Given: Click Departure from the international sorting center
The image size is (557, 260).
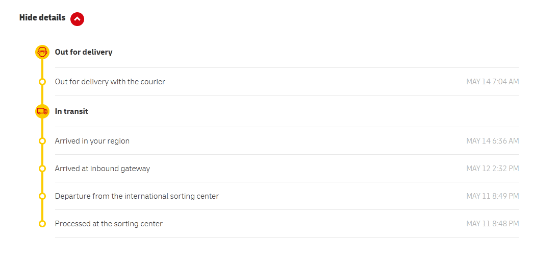Looking at the screenshot, I should tap(137, 196).
